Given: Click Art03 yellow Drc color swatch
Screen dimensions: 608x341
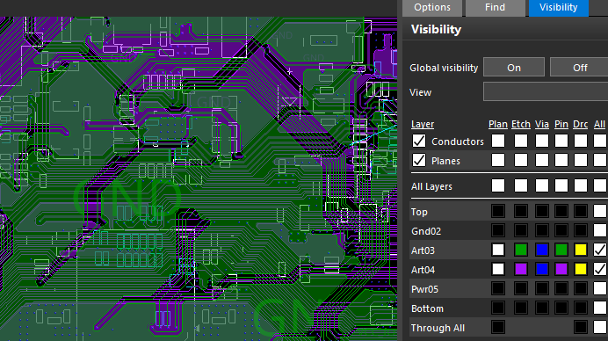Looking at the screenshot, I should [x=581, y=250].
